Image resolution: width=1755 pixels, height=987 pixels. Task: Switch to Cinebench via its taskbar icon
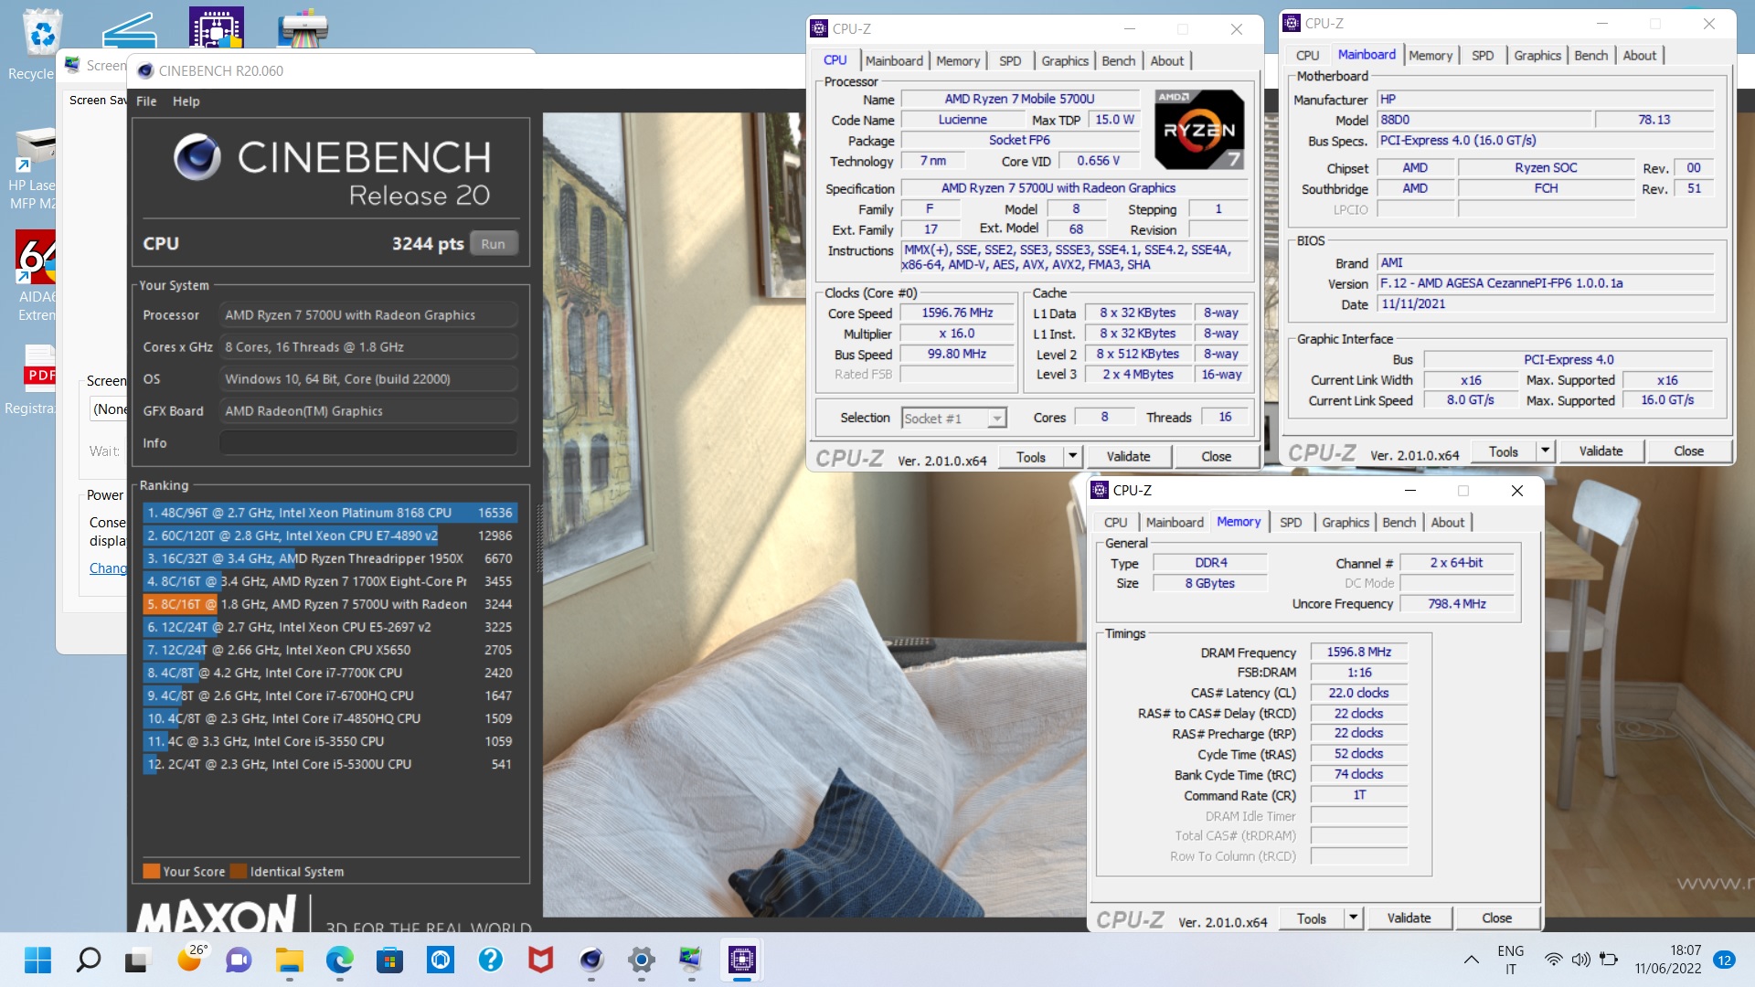tap(591, 960)
